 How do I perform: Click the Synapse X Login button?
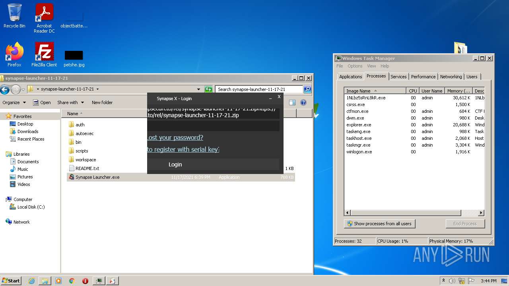(x=214, y=164)
